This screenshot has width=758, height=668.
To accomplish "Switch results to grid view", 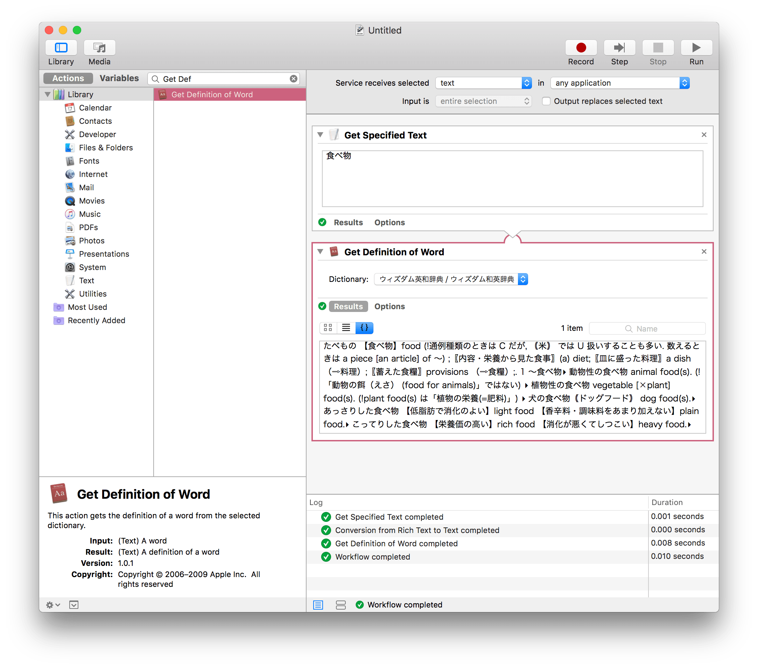I will tap(328, 328).
